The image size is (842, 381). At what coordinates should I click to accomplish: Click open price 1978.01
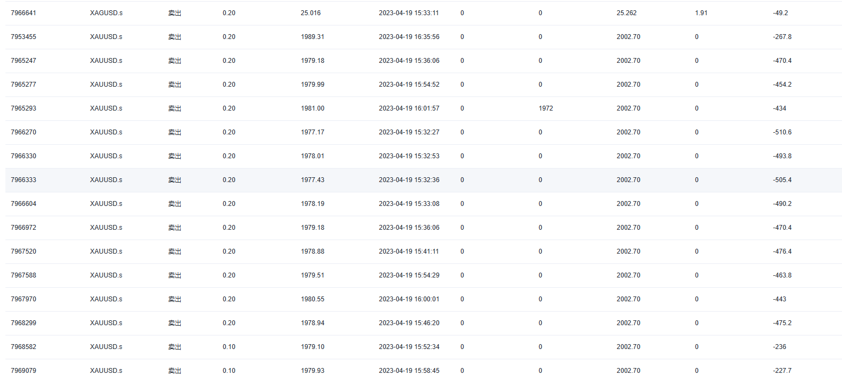coord(313,156)
